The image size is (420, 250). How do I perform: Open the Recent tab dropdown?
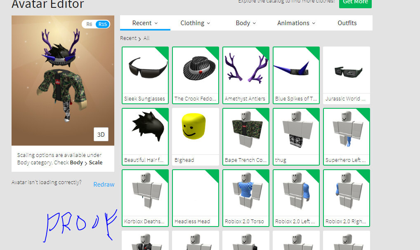pos(145,23)
